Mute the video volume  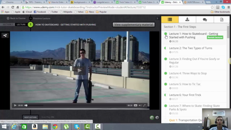coord(140,105)
